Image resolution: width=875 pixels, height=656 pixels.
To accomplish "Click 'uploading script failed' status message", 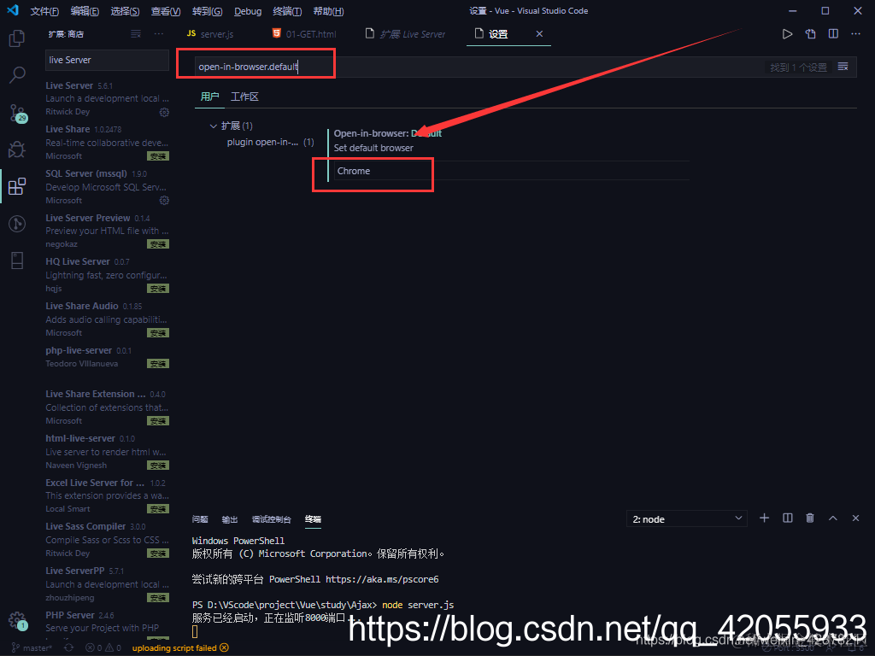I will [180, 647].
